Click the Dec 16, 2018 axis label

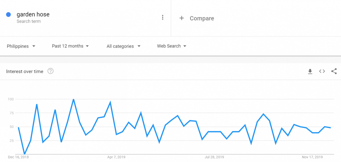[19, 157]
